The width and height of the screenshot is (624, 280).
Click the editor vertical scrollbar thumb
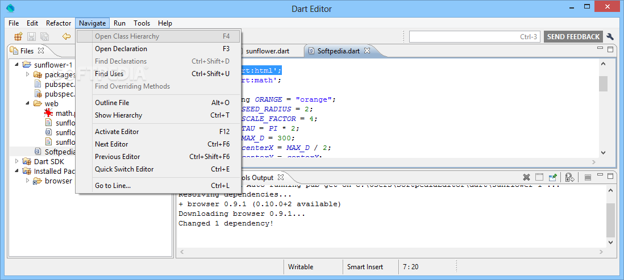pos(603,83)
